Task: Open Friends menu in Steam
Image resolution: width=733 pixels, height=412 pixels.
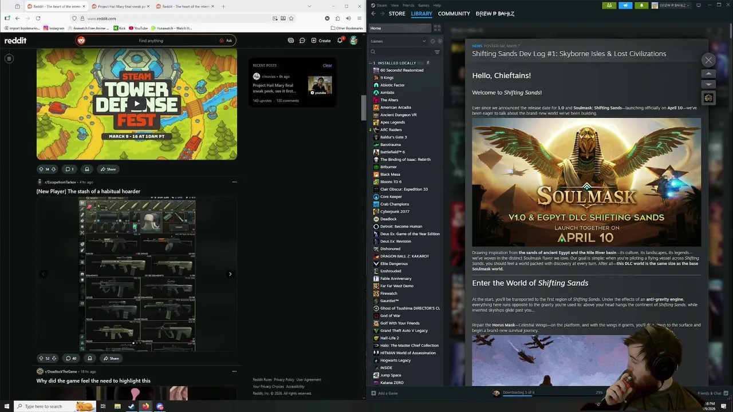Action: pos(408,5)
